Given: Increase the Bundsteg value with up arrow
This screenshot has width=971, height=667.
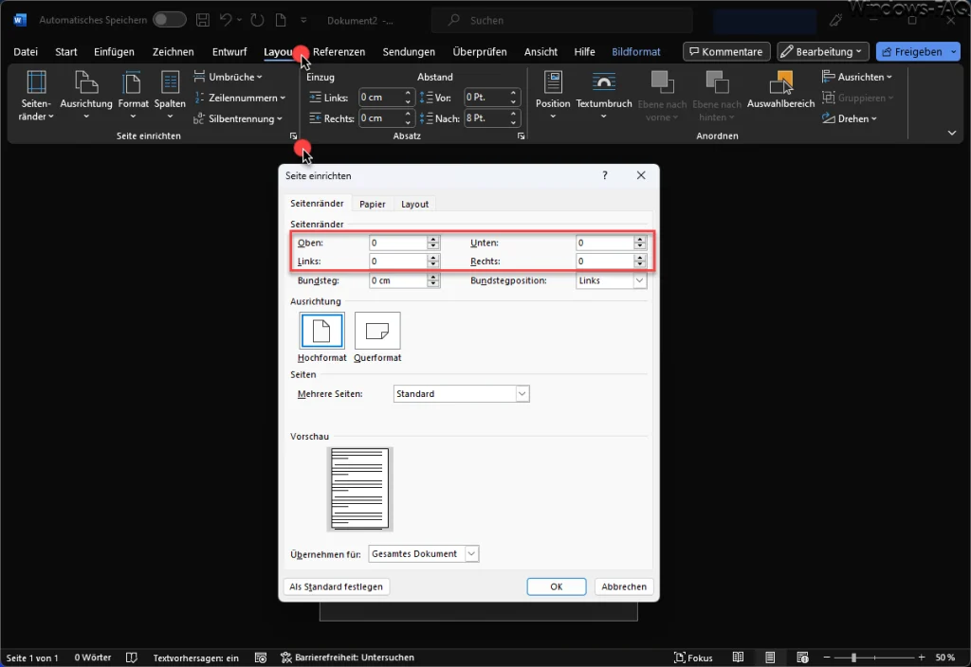Looking at the screenshot, I should click(x=433, y=277).
